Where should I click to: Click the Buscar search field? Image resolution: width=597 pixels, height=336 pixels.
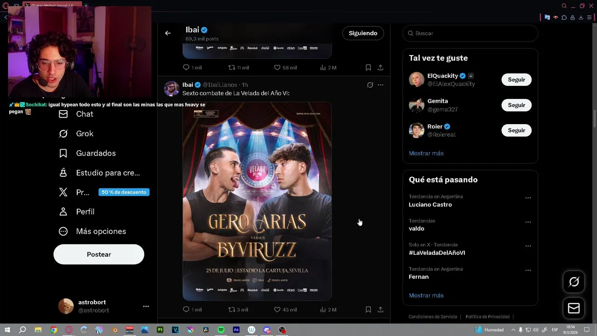[x=470, y=33]
